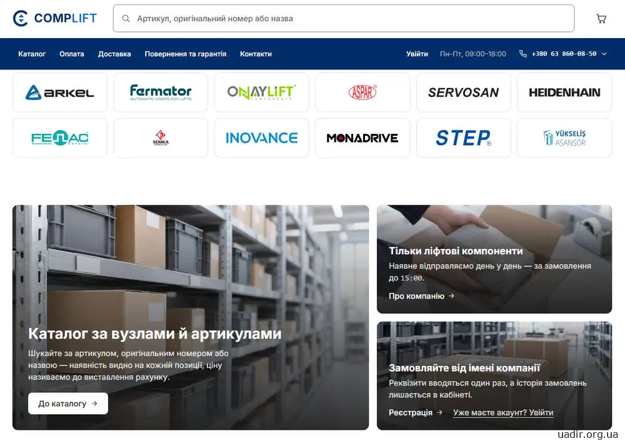The width and height of the screenshot is (625, 446).
Task: Click the Реєстрація link
Action: coord(416,412)
